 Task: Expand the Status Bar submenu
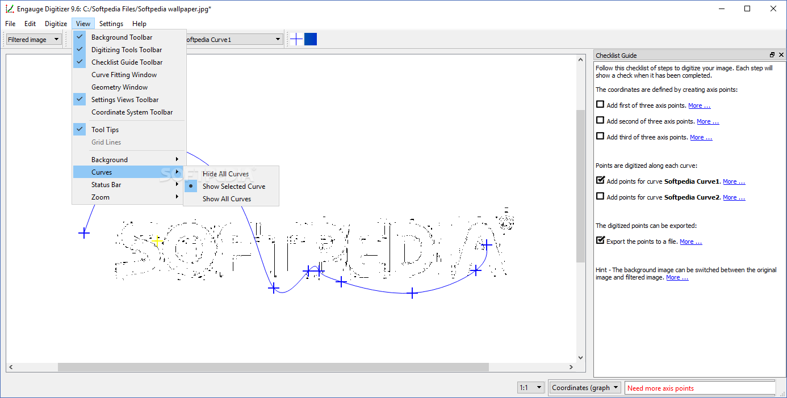point(129,185)
